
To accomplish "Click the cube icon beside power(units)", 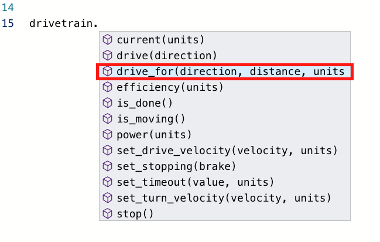I will [x=107, y=135].
